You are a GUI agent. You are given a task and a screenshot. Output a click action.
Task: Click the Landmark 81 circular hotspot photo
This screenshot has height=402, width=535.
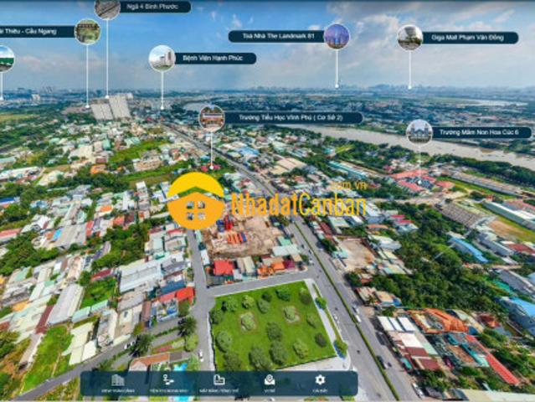tap(337, 36)
